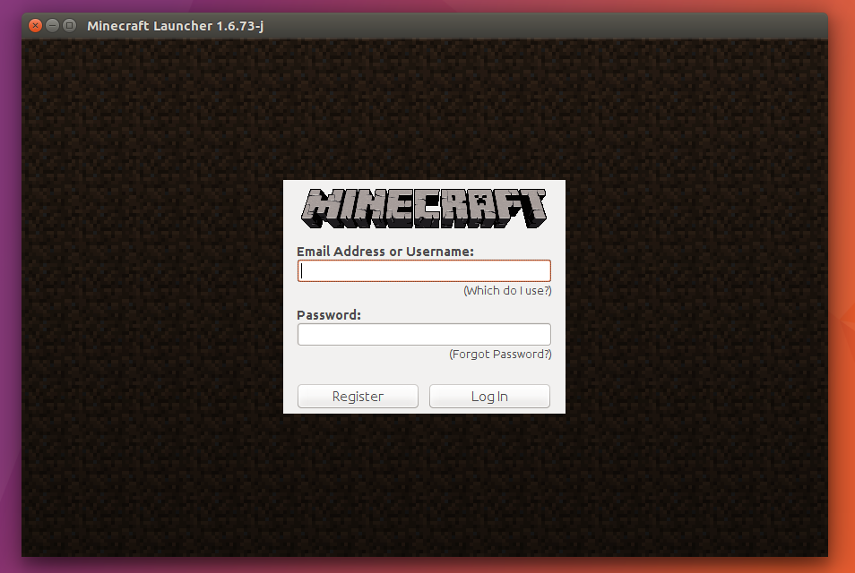This screenshot has width=855, height=573.
Task: Click the Log In button
Action: tap(489, 396)
